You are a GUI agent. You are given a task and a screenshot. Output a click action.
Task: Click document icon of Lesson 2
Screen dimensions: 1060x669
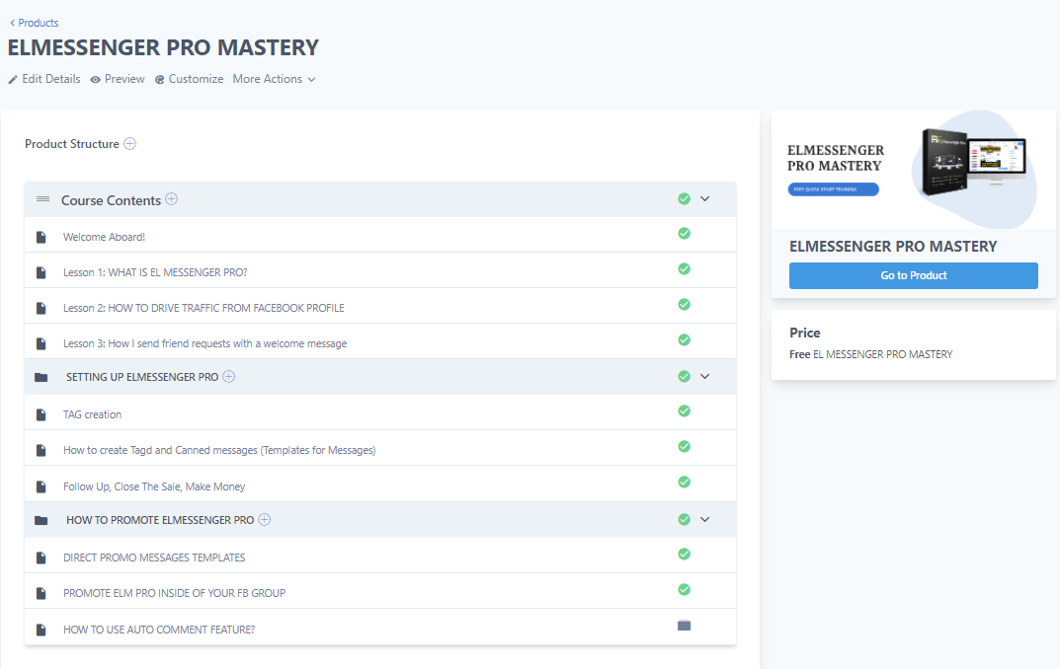41,308
